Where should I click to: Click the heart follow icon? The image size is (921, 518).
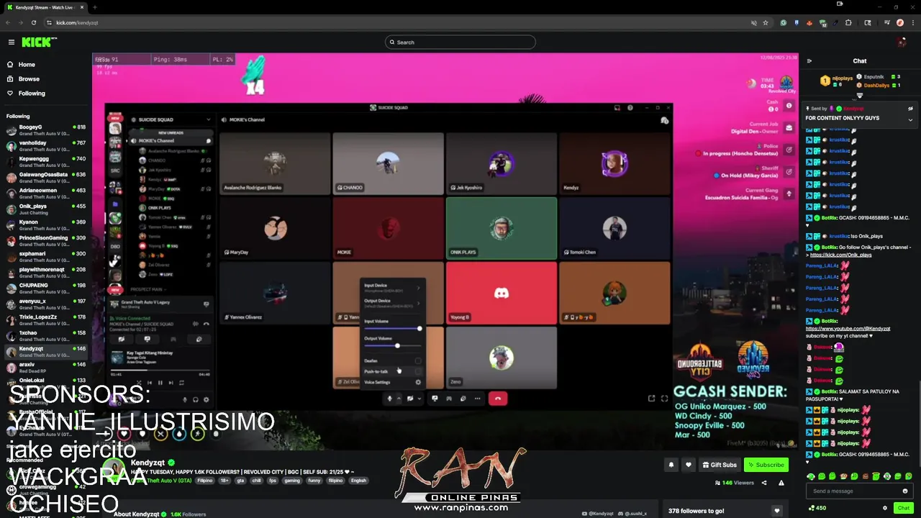(x=688, y=465)
